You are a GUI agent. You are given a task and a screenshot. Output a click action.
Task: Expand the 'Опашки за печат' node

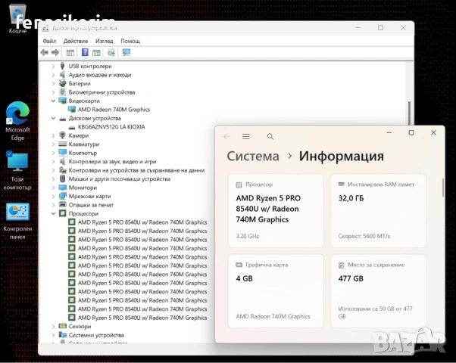click(x=53, y=205)
